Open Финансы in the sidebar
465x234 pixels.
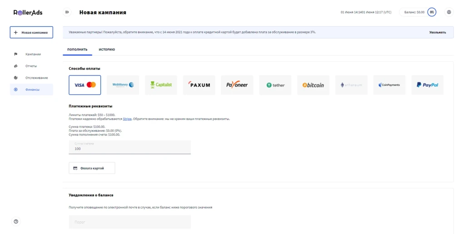[31, 90]
